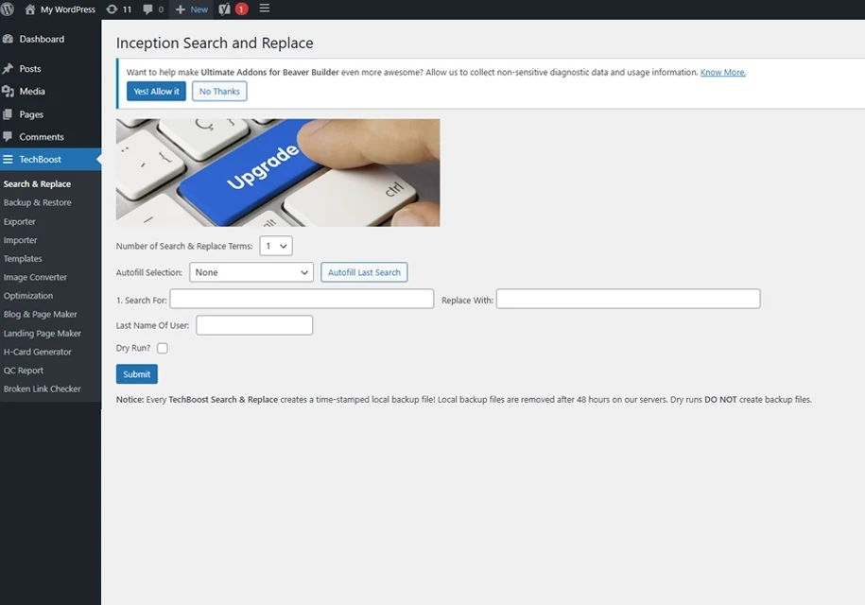Open Importer submenu item

21,240
